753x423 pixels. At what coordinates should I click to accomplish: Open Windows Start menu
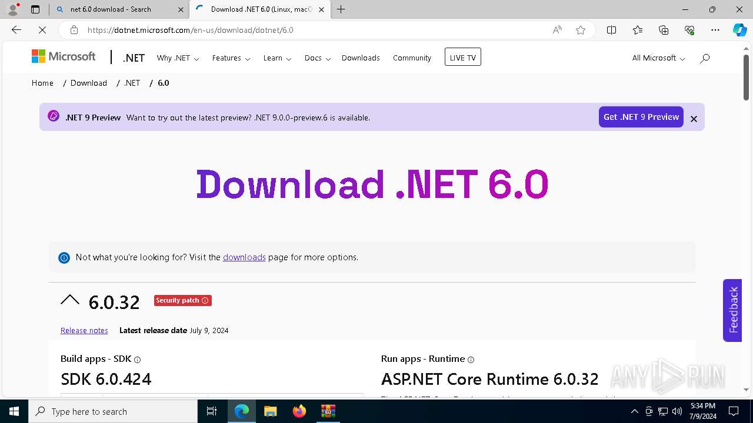coord(14,411)
